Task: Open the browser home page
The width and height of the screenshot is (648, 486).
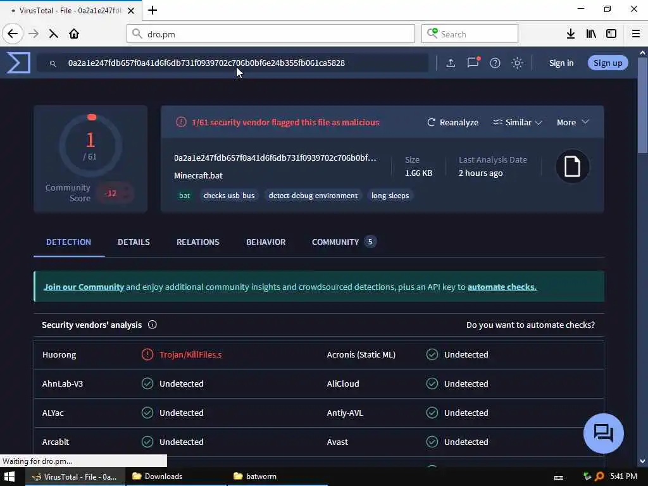Action: tap(74, 34)
